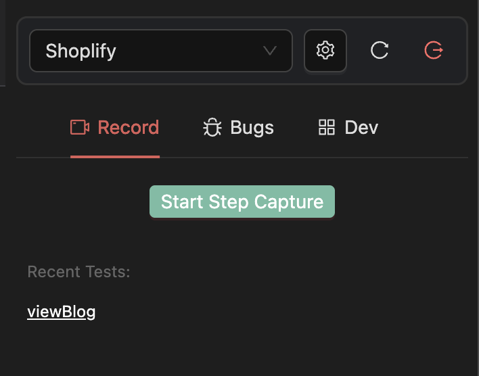Click the word Capture on the green button
This screenshot has width=479, height=376.
[289, 202]
